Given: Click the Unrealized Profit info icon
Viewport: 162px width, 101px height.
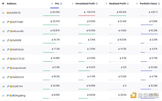Looking at the screenshot, I should point(97,4).
